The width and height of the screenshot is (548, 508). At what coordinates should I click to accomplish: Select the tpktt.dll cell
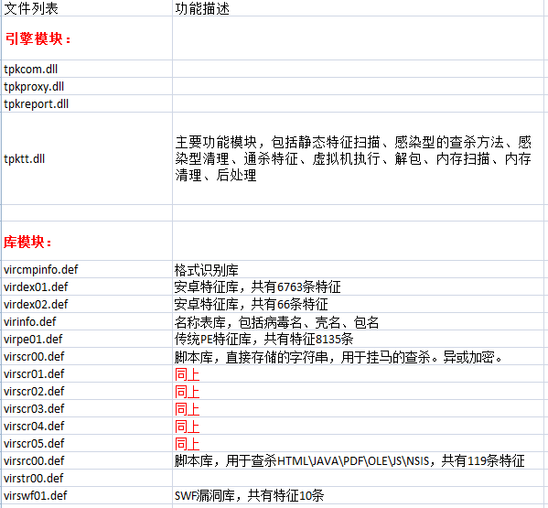87,158
